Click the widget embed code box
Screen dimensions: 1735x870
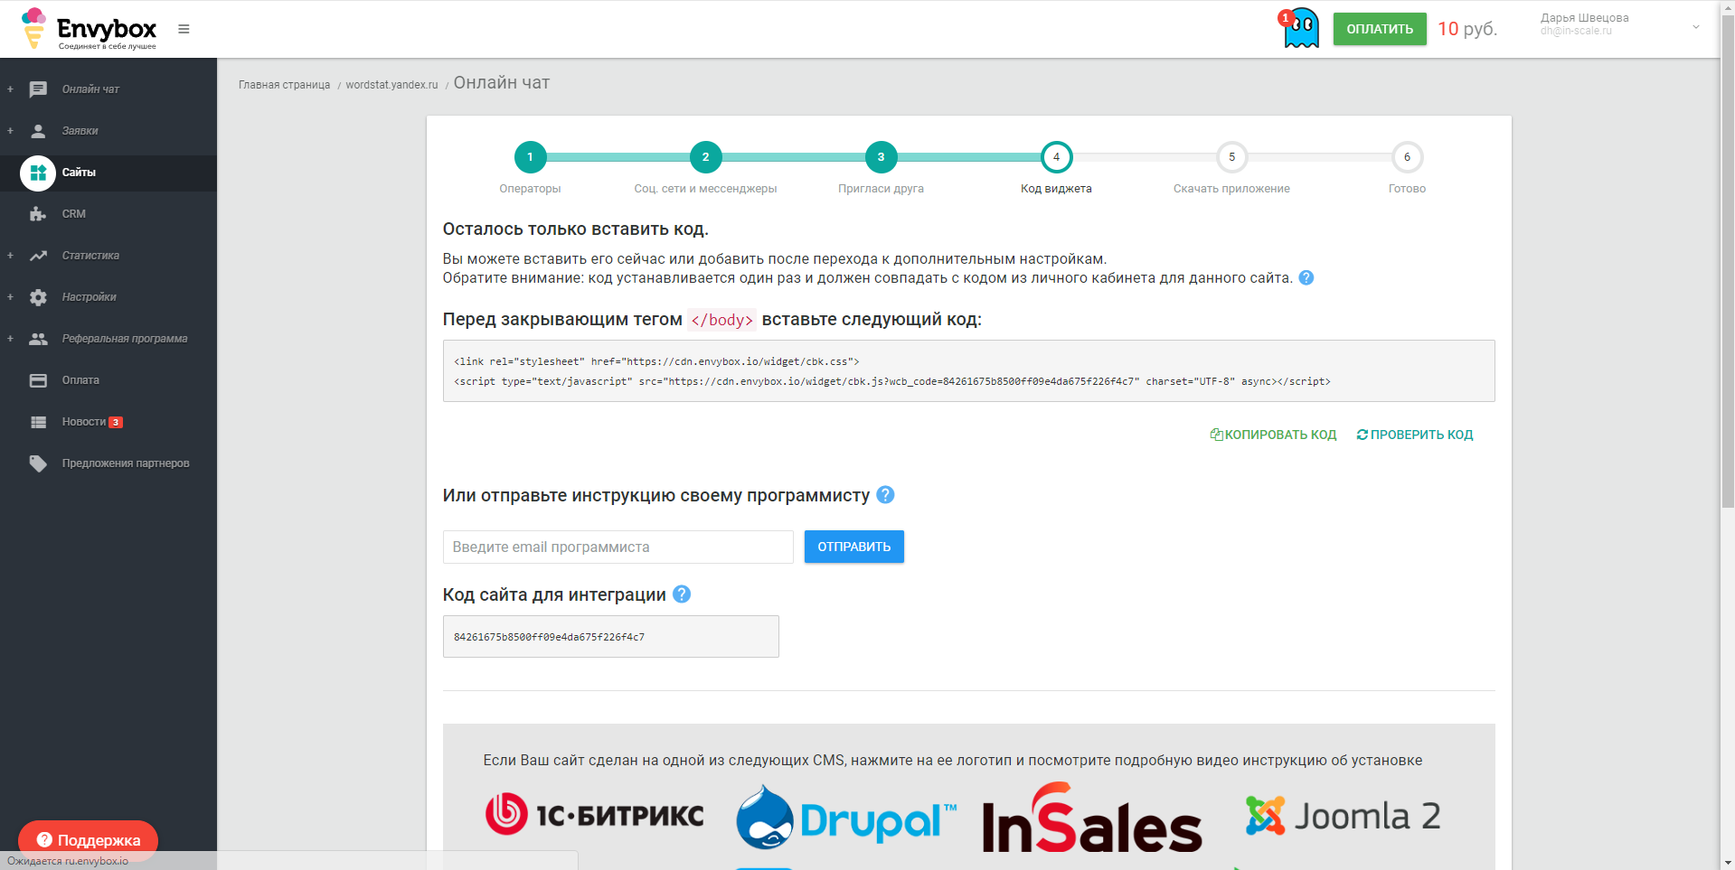click(x=968, y=371)
